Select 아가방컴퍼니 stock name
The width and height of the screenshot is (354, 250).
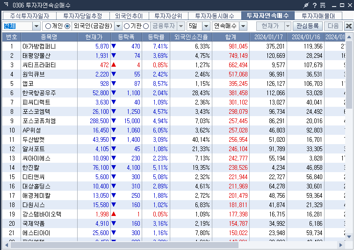pos(39,46)
